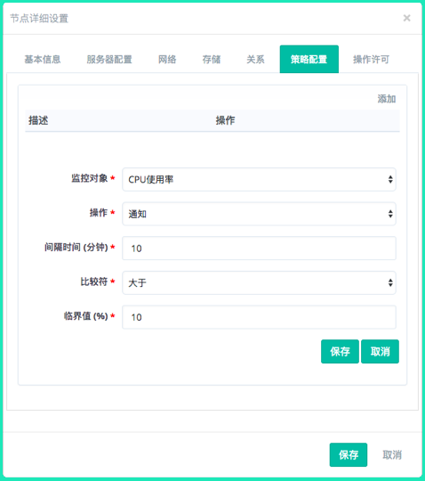Image resolution: width=425 pixels, height=481 pixels.
Task: Click the 比较符 field label
Action: [x=94, y=281]
